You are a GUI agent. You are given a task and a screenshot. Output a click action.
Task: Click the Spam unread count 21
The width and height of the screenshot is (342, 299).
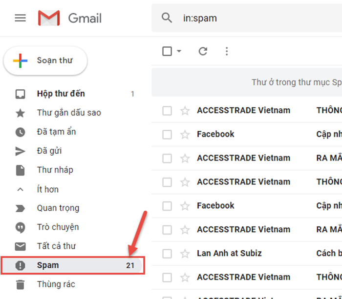pos(130,265)
